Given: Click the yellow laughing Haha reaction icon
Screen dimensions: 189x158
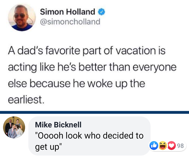Looking at the screenshot, I should (163, 146).
